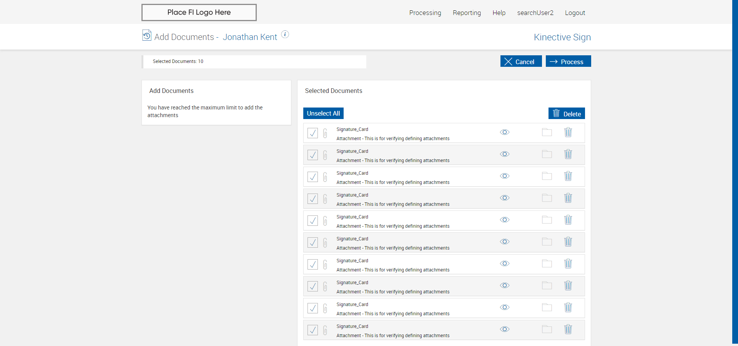Click the trash icon in sixth document row
The image size is (738, 346).
coord(568,242)
